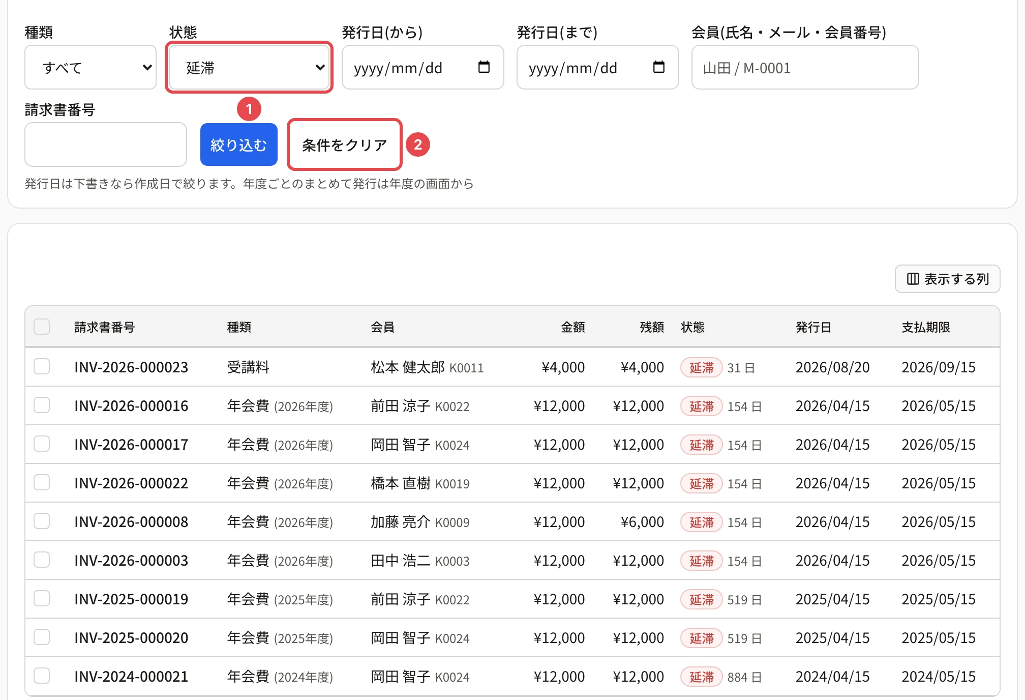Click member 田中 浩二 K0003

coord(420,561)
